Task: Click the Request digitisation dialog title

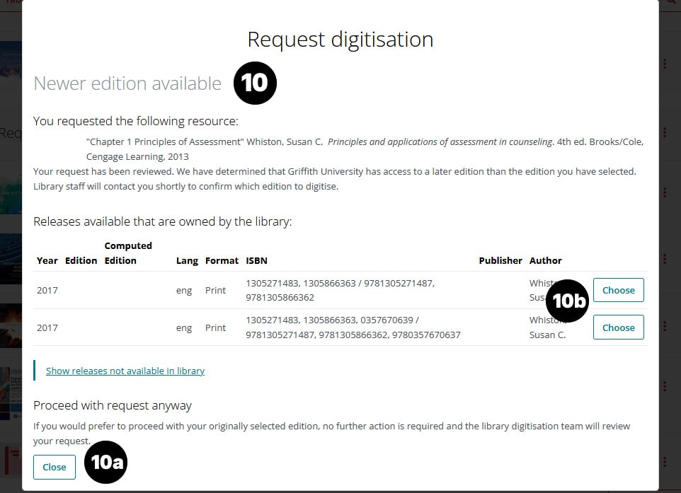Action: [x=340, y=39]
